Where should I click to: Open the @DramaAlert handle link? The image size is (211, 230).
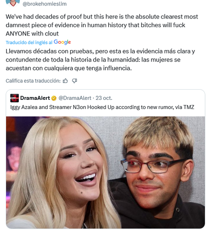tap(75, 98)
